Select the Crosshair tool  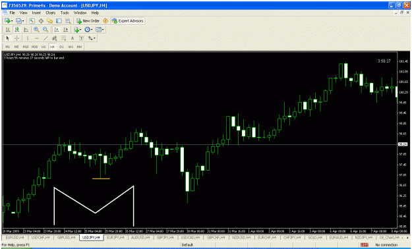[17, 38]
